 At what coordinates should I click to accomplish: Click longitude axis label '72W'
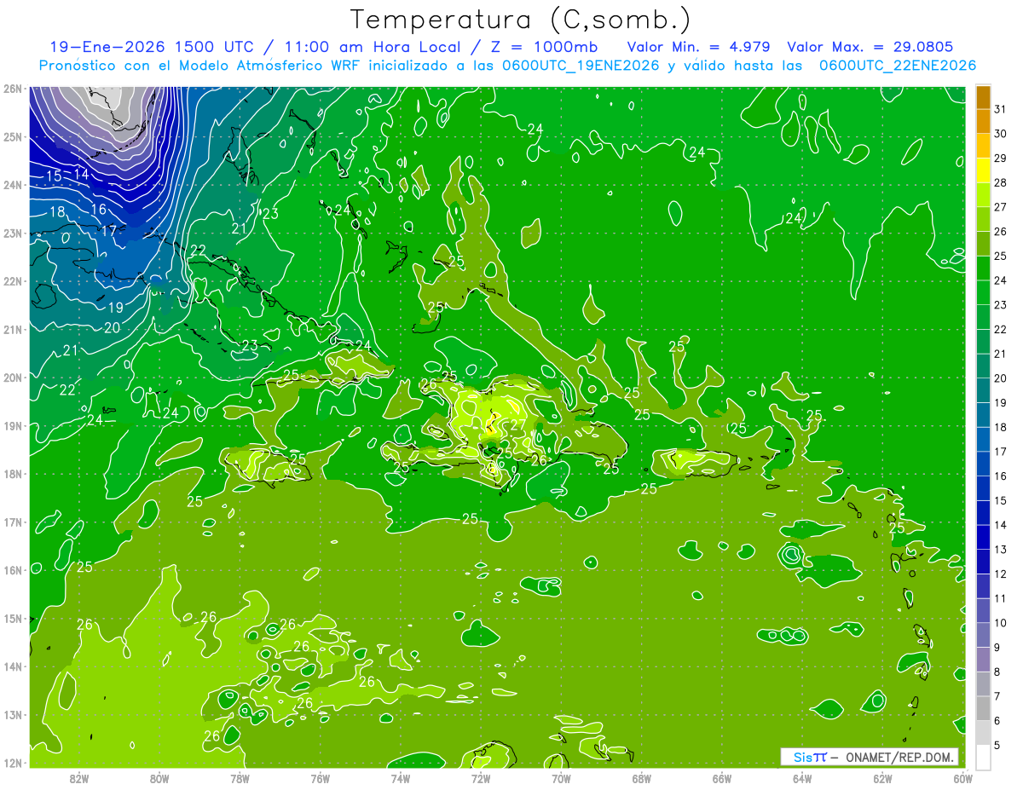[x=481, y=779]
